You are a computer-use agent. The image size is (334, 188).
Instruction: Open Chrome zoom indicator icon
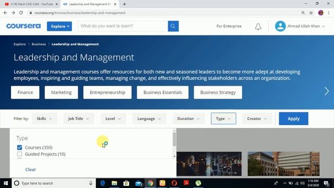click(303, 13)
